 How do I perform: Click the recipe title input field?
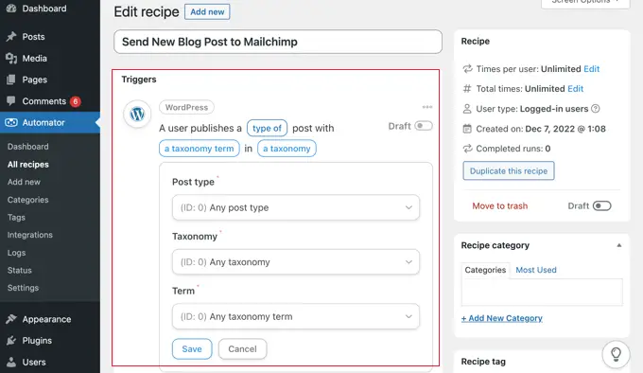pyautogui.click(x=278, y=42)
